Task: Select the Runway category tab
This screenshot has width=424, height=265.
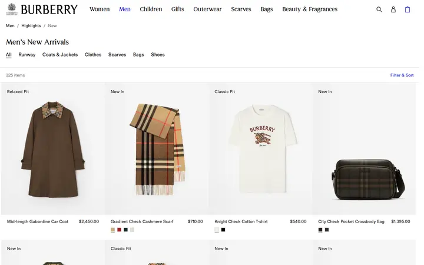Action: pyautogui.click(x=26, y=55)
